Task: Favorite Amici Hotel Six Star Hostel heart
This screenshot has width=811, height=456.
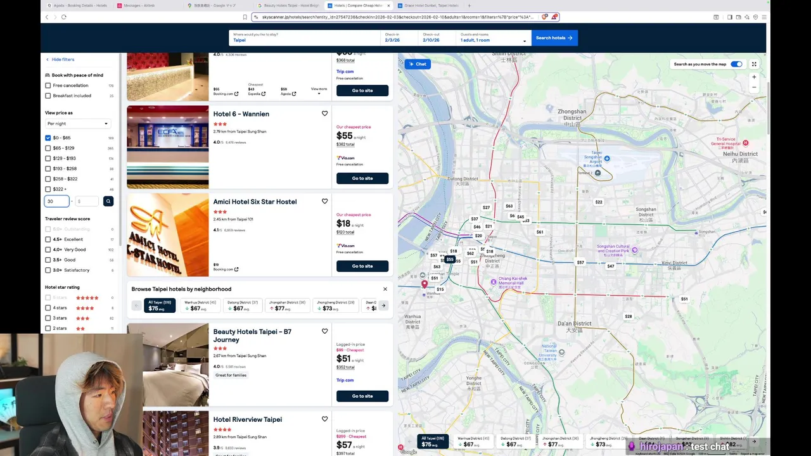Action: click(x=324, y=201)
